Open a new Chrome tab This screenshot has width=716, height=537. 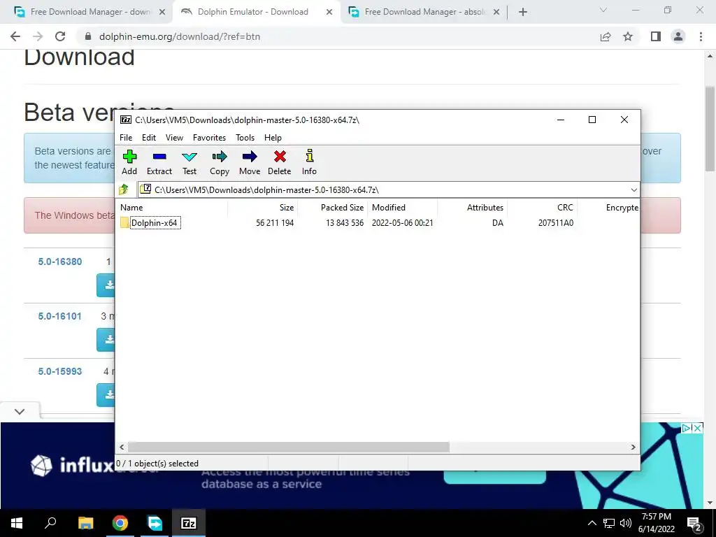tap(523, 12)
